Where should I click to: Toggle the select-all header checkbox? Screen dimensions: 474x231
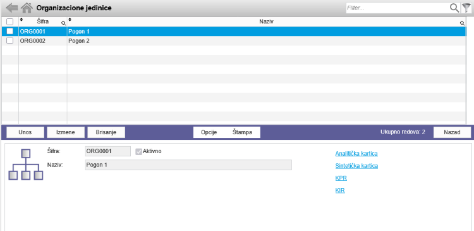coord(10,22)
